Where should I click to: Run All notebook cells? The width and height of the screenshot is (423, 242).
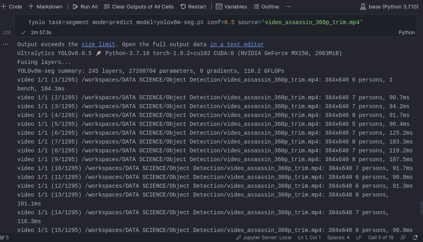point(85,6)
